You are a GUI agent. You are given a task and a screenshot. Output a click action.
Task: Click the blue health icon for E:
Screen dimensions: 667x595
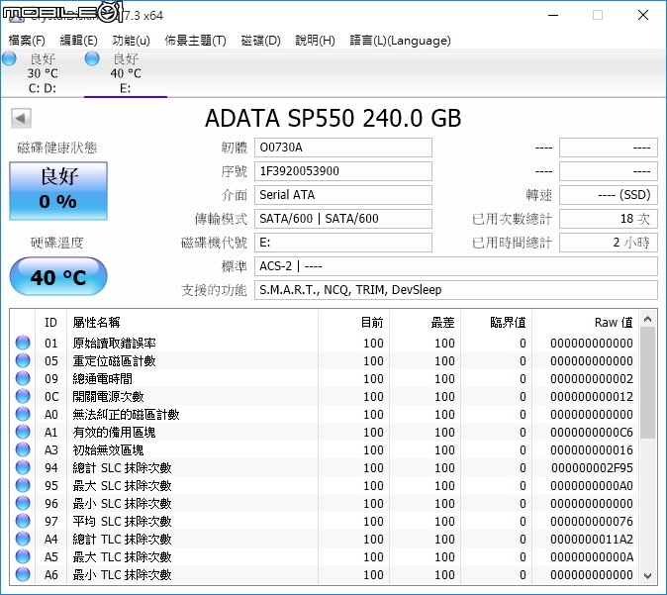pos(92,58)
